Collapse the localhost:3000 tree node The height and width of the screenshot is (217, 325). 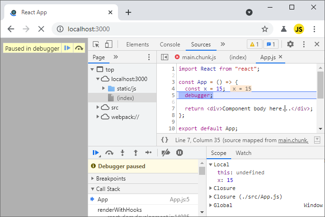pos(98,79)
